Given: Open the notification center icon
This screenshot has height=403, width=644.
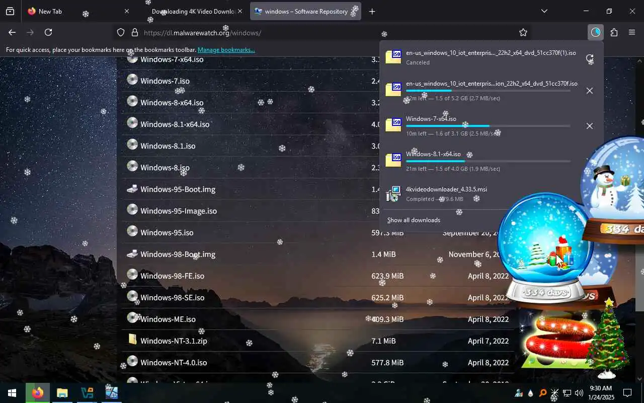Looking at the screenshot, I should pyautogui.click(x=627, y=393).
